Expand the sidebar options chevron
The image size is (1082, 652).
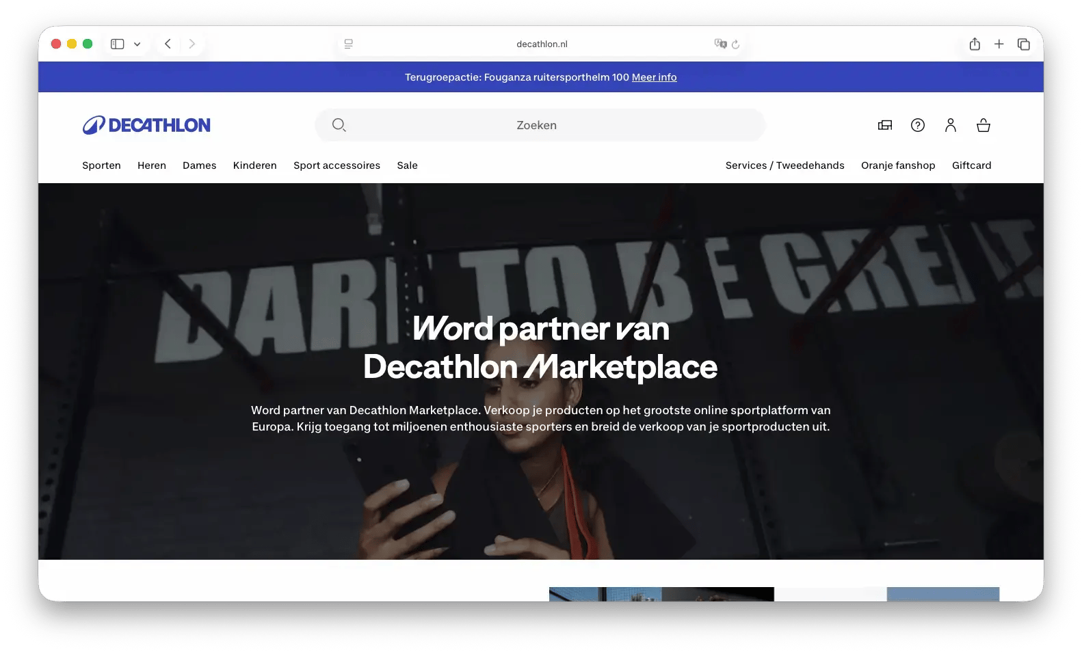pyautogui.click(x=137, y=44)
